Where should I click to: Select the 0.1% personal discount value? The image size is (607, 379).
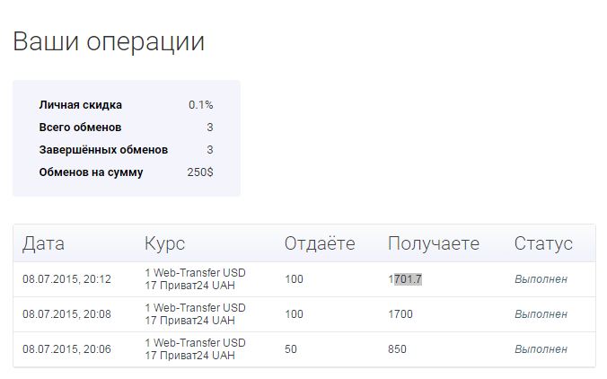pos(200,105)
